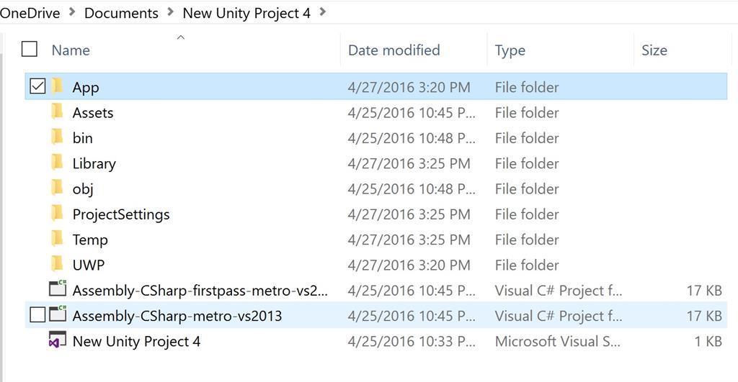Click the Library folder icon
Image resolution: width=738 pixels, height=382 pixels.
[58, 163]
